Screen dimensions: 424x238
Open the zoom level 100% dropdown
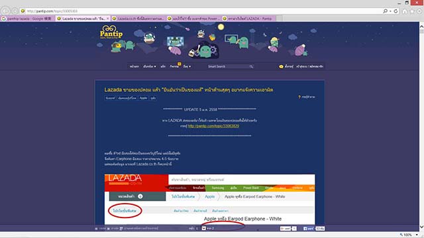click(417, 235)
